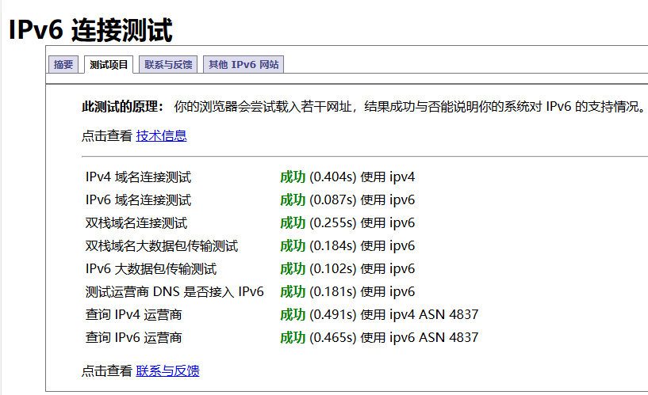Screen dimensions: 648x395
Task: Select the 测试项目 tab
Action: tap(109, 65)
